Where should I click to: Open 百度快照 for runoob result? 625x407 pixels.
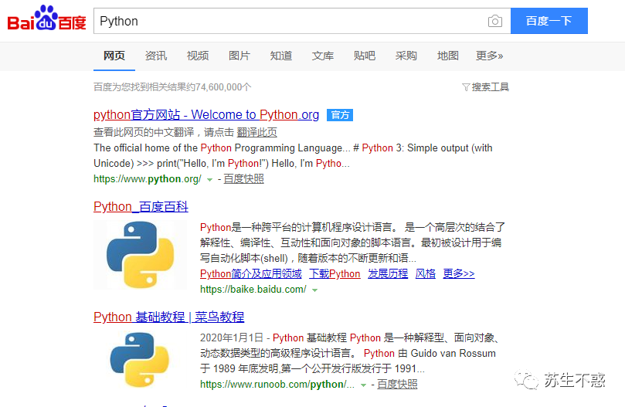point(397,385)
